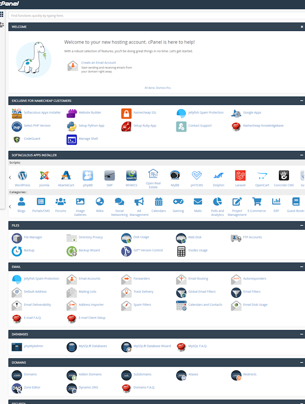
Task: Open the Track Delivery link
Action: [144, 292]
